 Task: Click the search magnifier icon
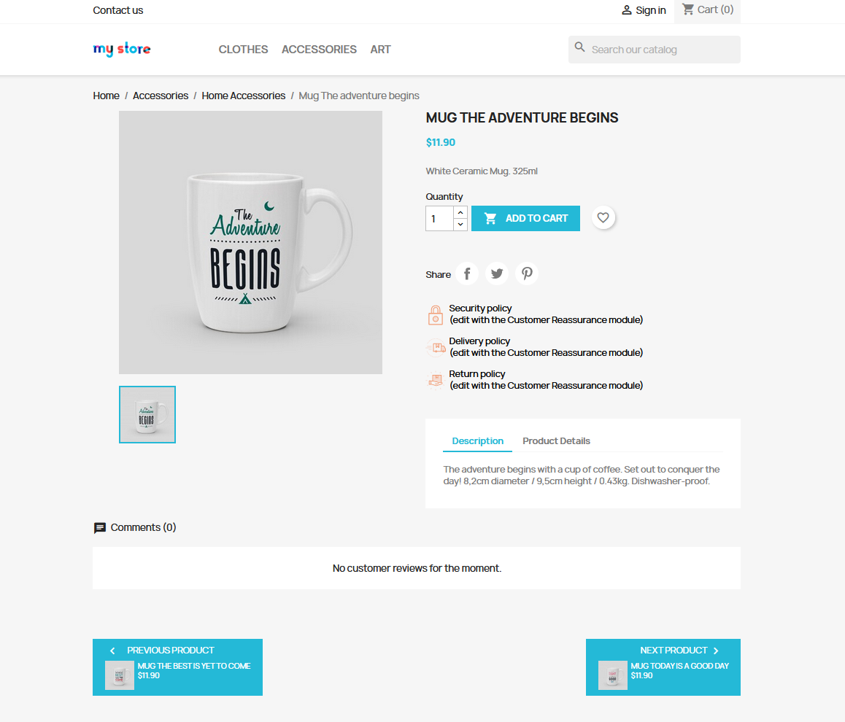click(580, 47)
